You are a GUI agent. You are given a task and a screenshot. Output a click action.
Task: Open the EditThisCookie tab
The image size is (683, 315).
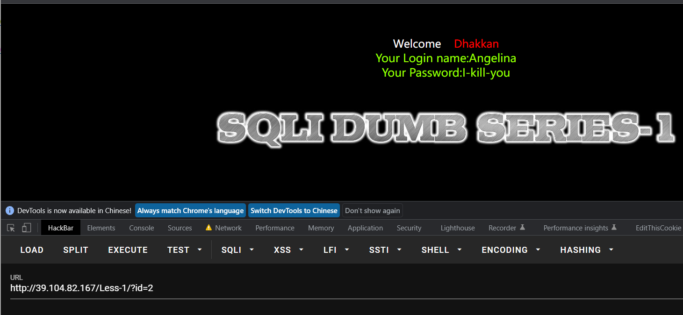(x=658, y=228)
